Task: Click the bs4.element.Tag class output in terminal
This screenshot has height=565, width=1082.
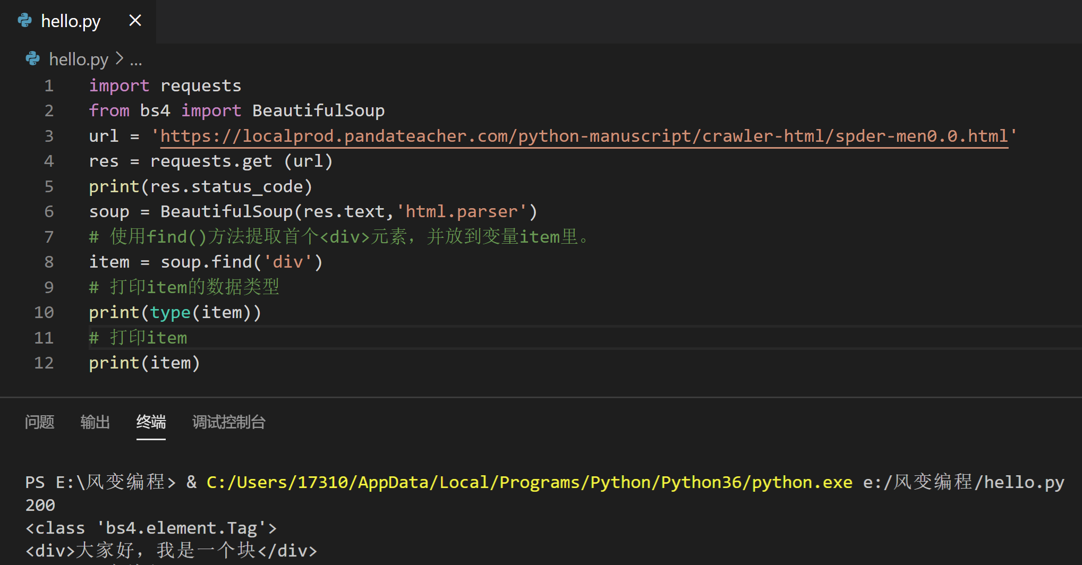Action: (x=151, y=528)
